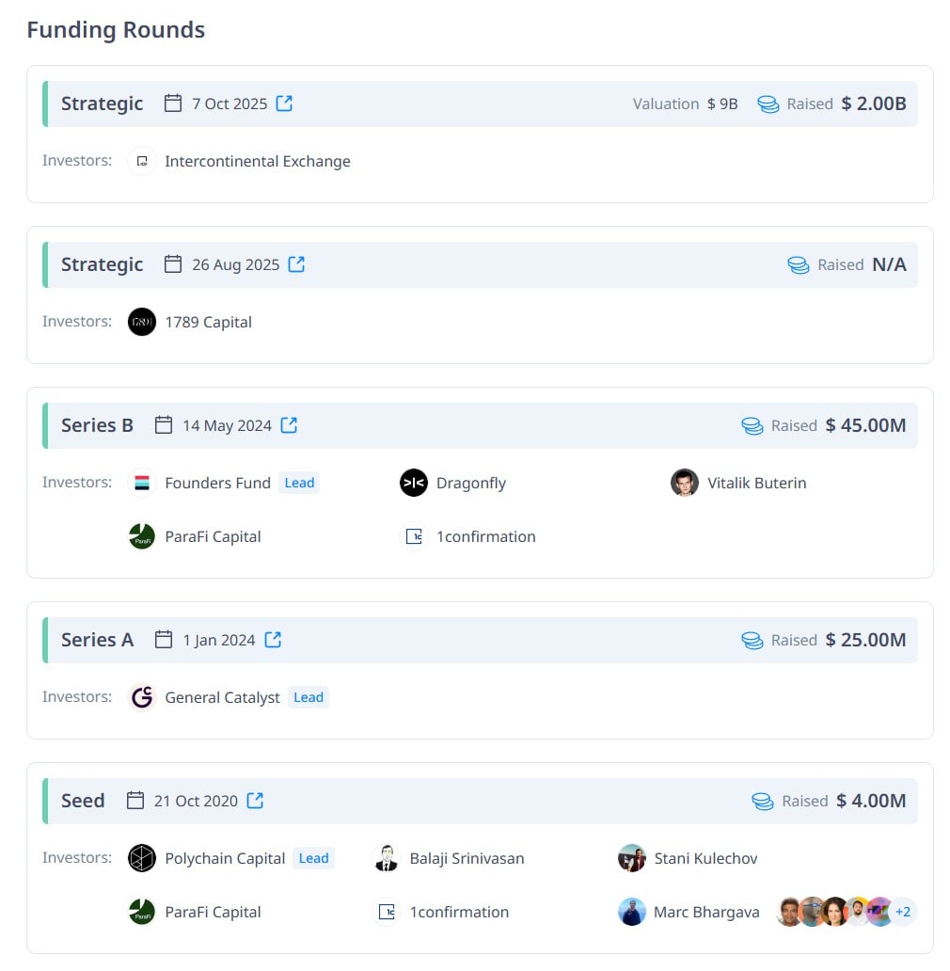Click the Series B calendar date icon

tap(164, 425)
